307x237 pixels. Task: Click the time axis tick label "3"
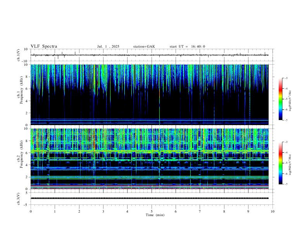coord(103,211)
